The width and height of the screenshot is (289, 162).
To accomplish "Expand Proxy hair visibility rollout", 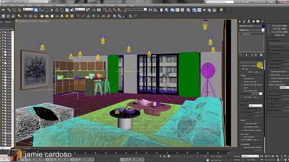I will point(280,29).
